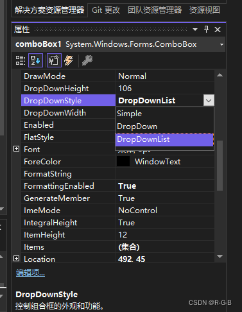Viewport: 242px width, 312px height.
Task: Click the property grid scroll up arrow
Action: (220, 75)
